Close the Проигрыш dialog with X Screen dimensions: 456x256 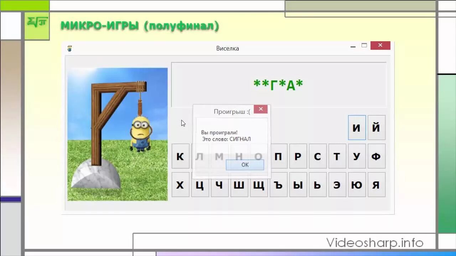261,109
